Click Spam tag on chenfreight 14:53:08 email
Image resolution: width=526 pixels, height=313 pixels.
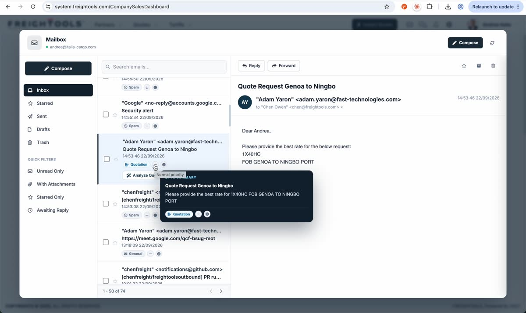(x=131, y=215)
